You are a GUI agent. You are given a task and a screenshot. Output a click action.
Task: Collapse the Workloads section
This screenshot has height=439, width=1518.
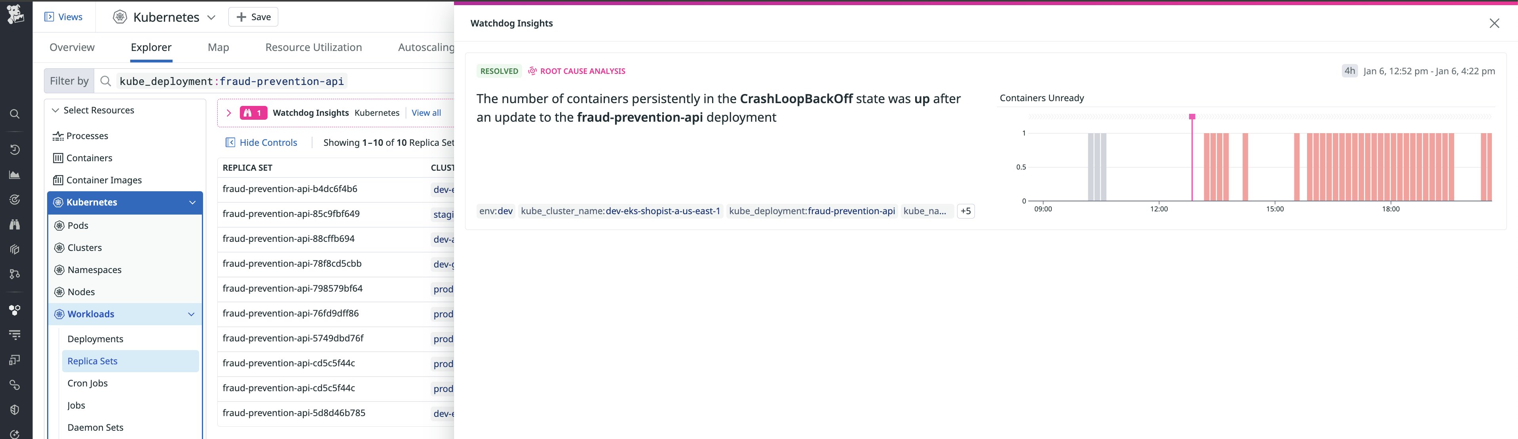192,314
